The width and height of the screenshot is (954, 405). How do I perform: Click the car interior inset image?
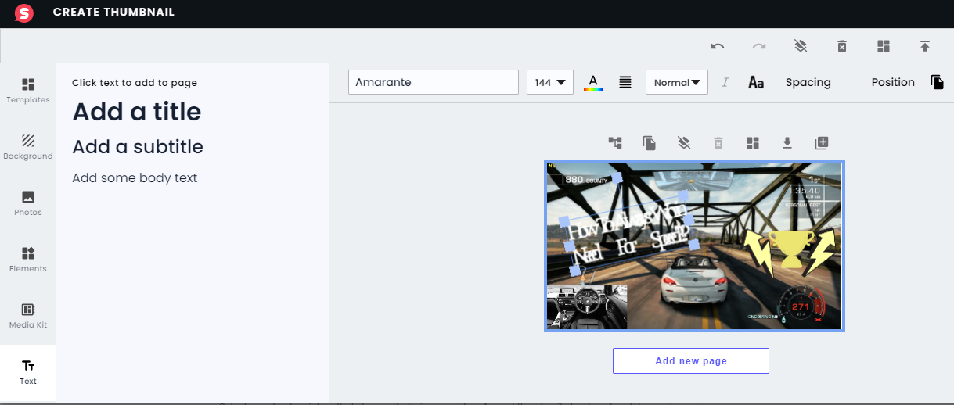[587, 306]
